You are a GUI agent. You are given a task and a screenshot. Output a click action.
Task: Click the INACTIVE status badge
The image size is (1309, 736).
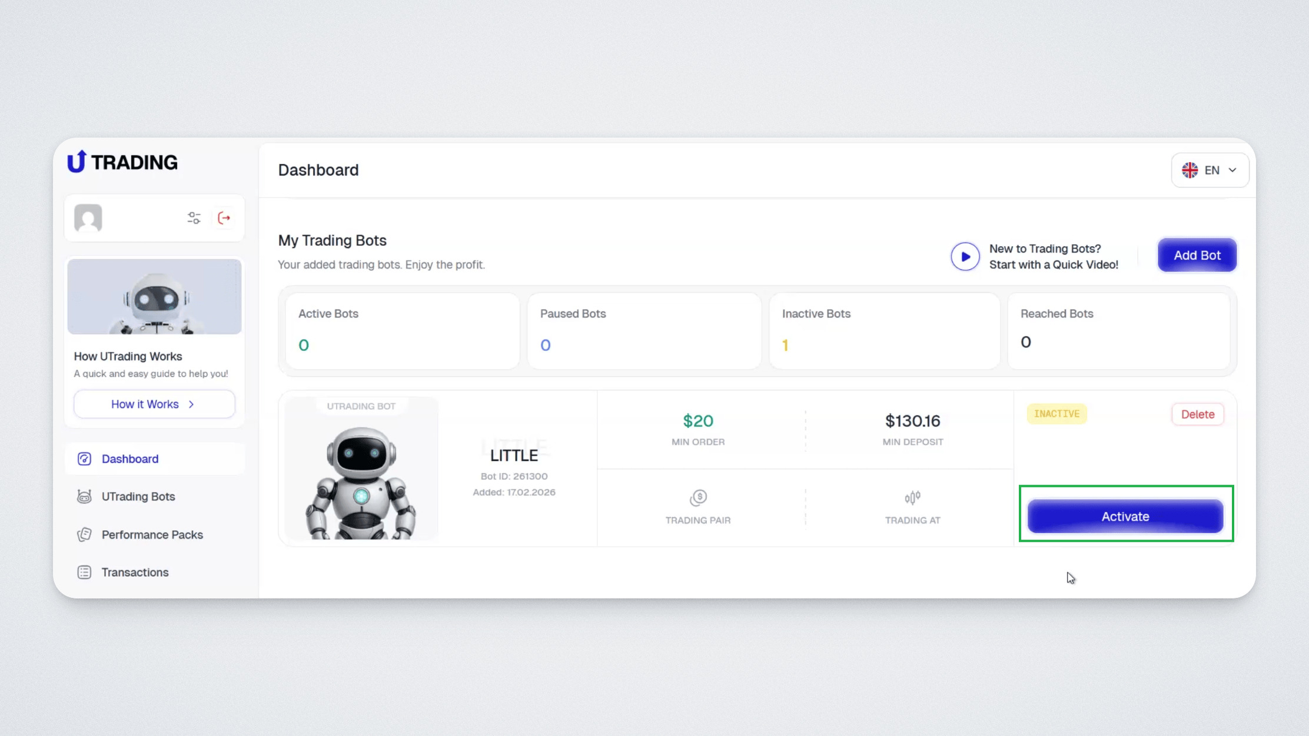coord(1056,414)
